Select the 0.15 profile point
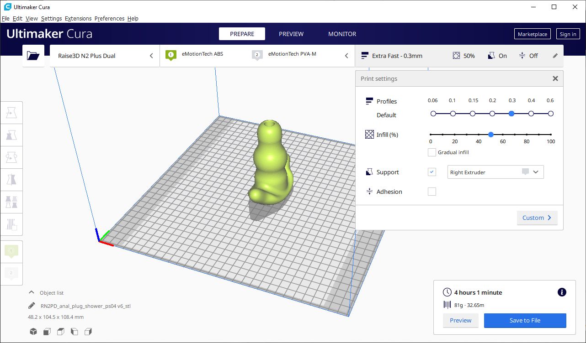586x343 pixels. pyautogui.click(x=473, y=114)
